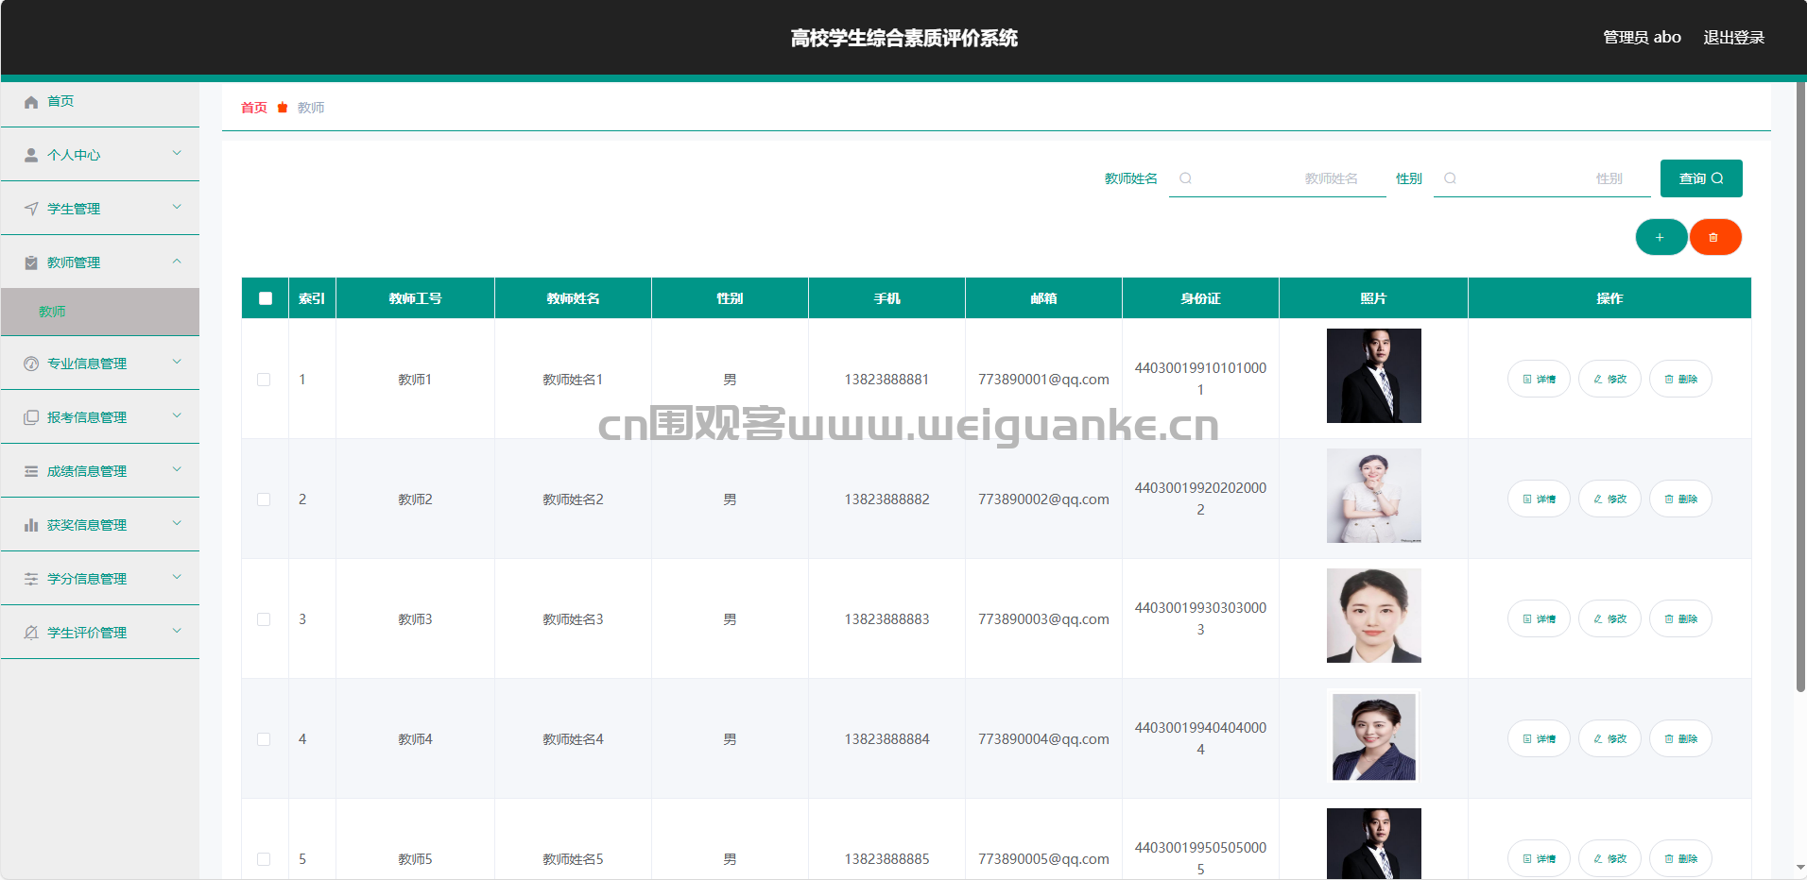Click the page vertical scrollbar
Image resolution: width=1807 pixels, height=880 pixels.
[1800, 387]
